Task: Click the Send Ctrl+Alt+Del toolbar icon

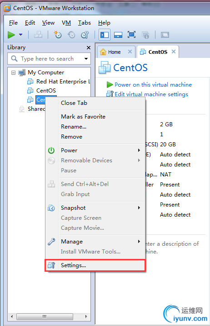Action: coord(38,35)
